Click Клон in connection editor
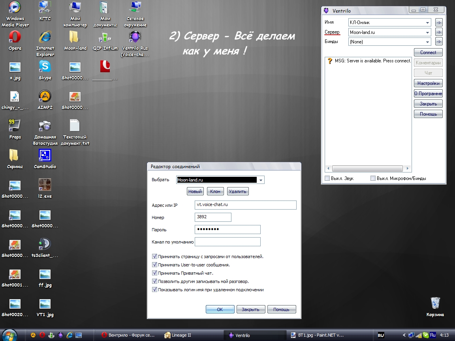The image size is (455, 341). [x=215, y=191]
